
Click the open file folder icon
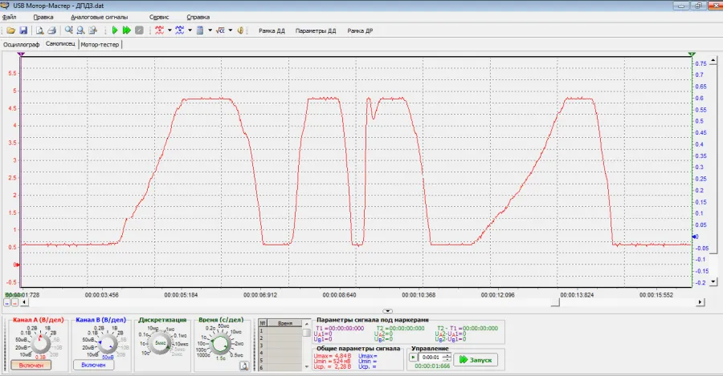[11, 30]
